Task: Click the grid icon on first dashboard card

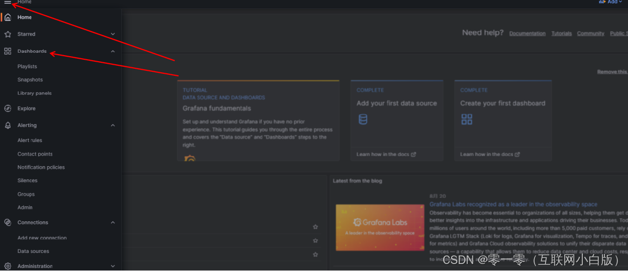Action: coord(467,119)
